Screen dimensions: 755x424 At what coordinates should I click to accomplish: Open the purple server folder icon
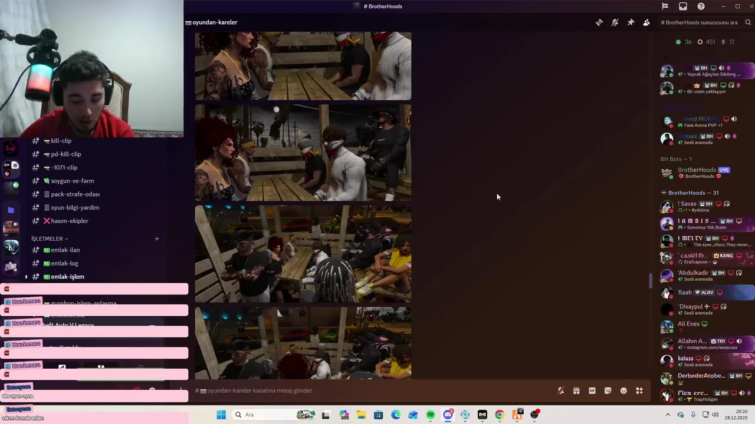[x=11, y=210]
